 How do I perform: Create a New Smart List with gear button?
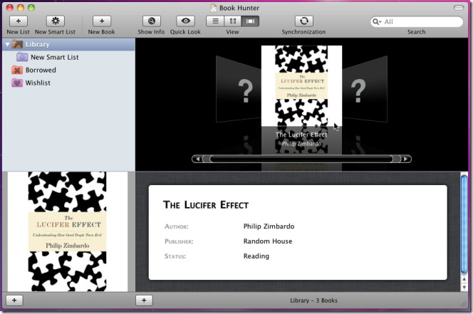click(x=55, y=21)
